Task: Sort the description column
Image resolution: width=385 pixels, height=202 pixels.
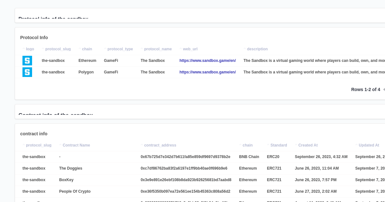Action: pyautogui.click(x=244, y=48)
